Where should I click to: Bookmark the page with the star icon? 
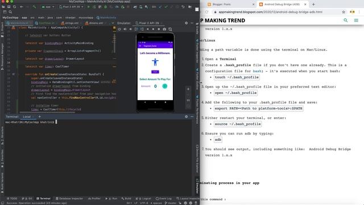click(x=344, y=12)
